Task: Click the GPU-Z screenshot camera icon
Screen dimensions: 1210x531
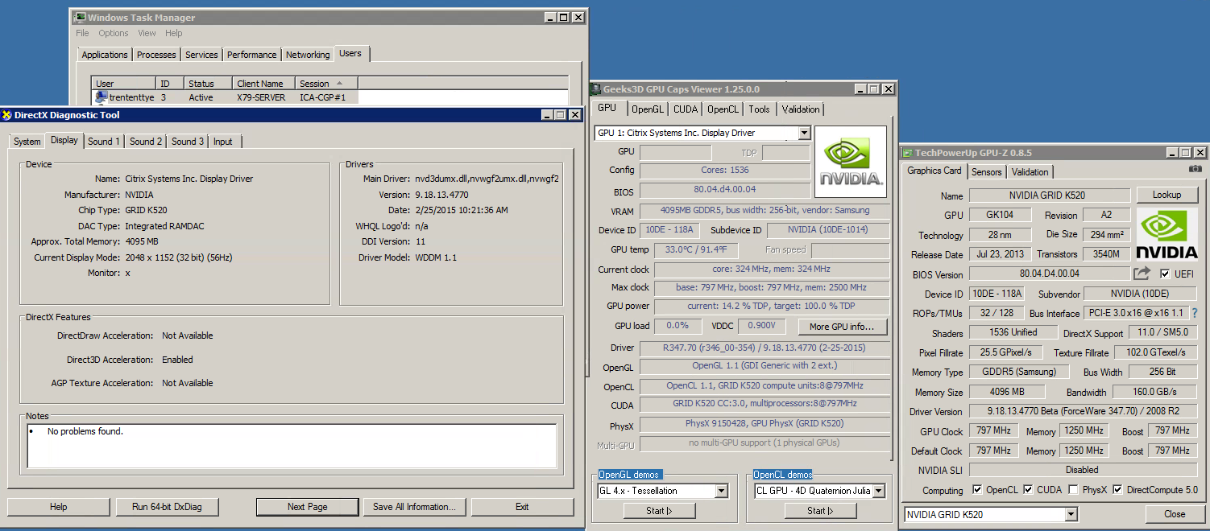Action: 1195,169
